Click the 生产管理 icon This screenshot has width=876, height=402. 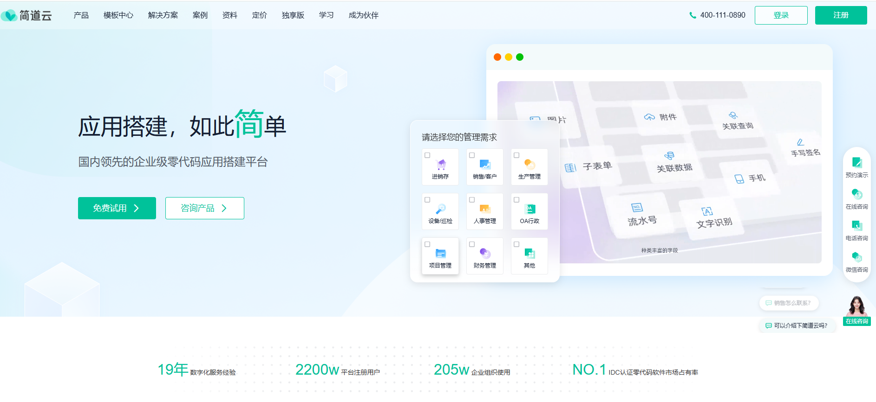pyautogui.click(x=530, y=164)
